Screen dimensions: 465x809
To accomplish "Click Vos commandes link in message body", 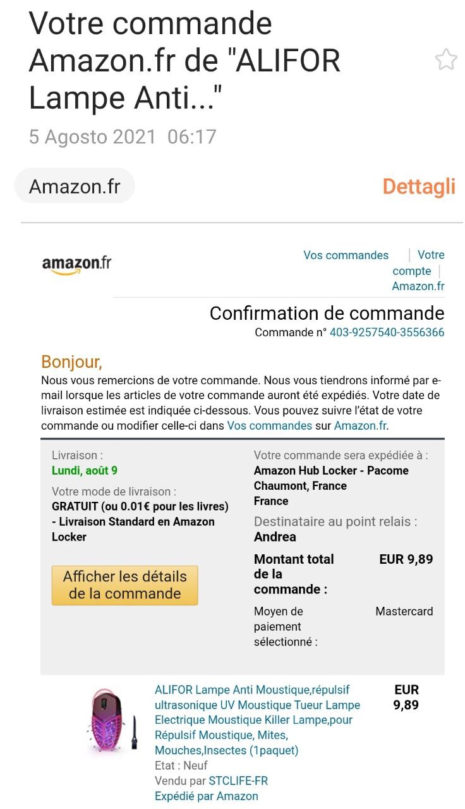I will (269, 425).
